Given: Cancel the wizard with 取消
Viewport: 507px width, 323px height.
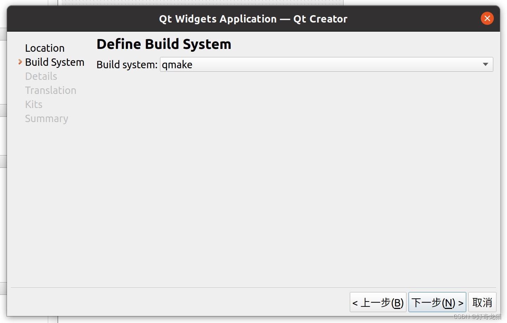Looking at the screenshot, I should click(482, 302).
